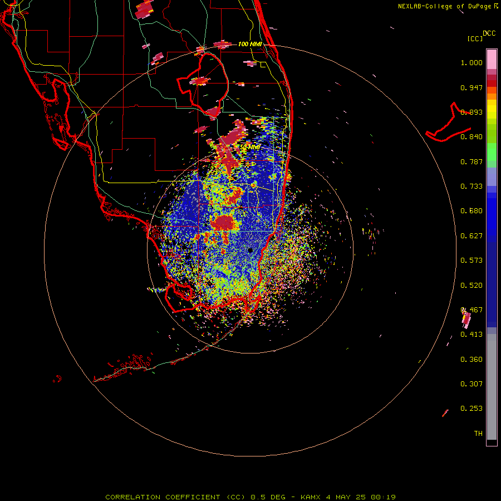Click the 0.307 color scale value
The width and height of the screenshot is (501, 501).
pos(471,384)
